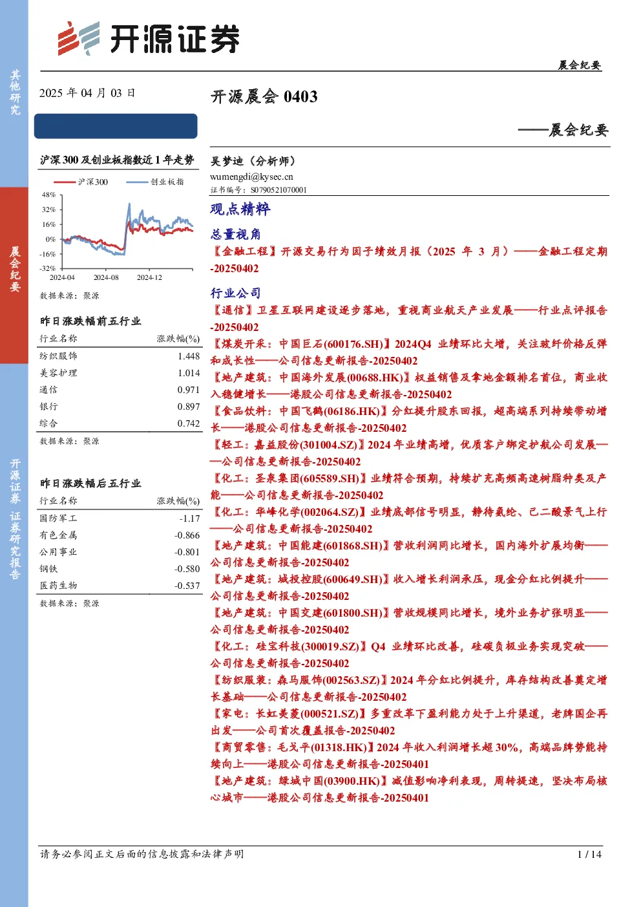Click the dark blue banner box

pyautogui.click(x=116, y=126)
